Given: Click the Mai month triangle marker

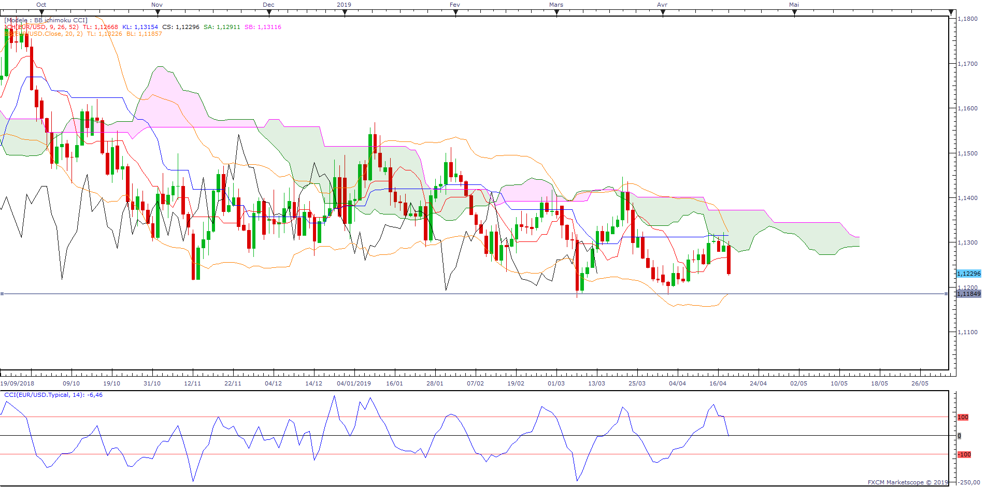Looking at the screenshot, I should 794,12.
